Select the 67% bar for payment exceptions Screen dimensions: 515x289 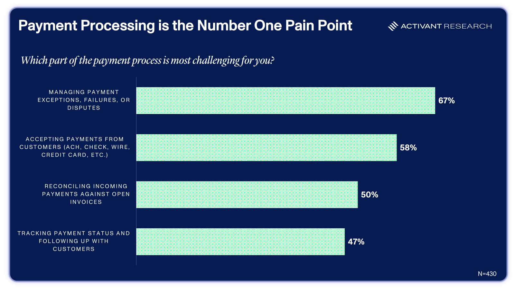286,101
